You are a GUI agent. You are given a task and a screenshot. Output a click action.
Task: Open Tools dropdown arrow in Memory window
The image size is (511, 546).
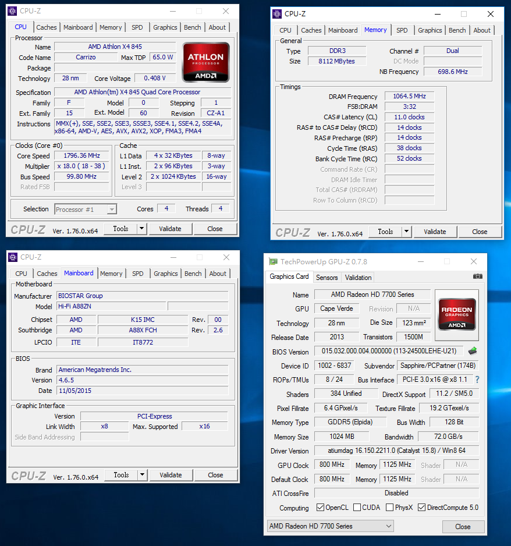pyautogui.click(x=406, y=232)
